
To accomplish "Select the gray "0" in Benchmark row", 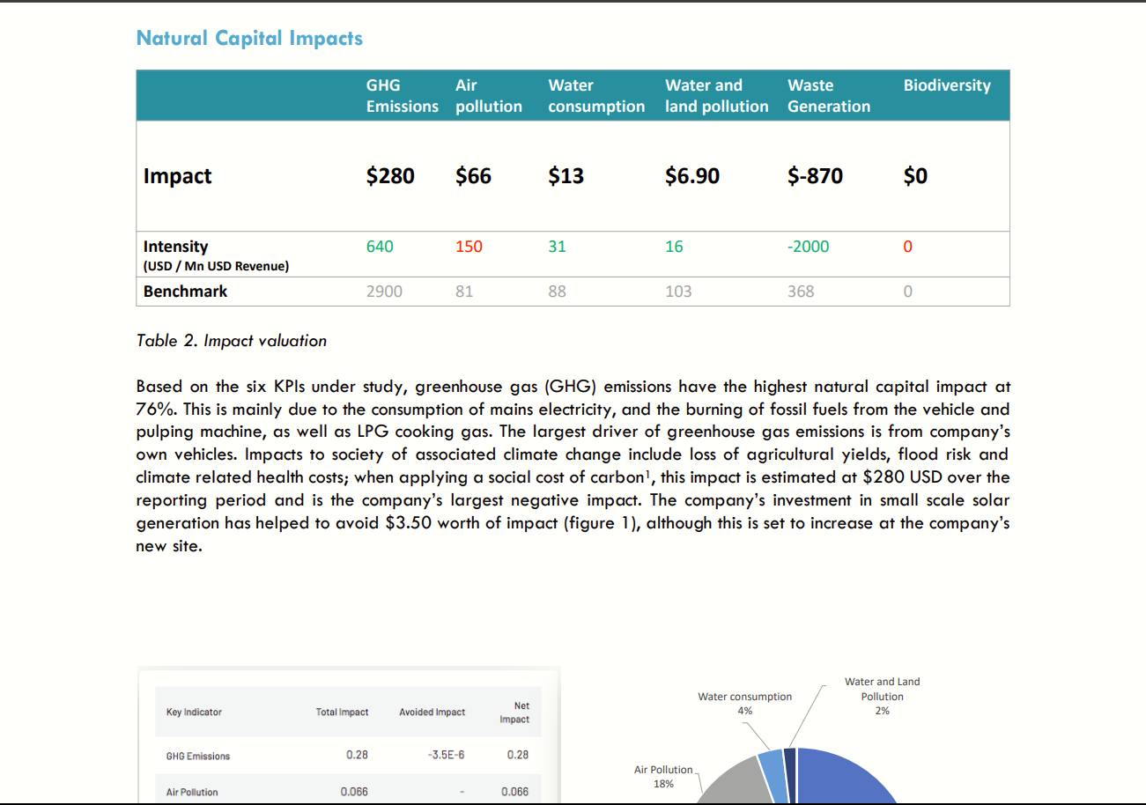I will coord(907,292).
